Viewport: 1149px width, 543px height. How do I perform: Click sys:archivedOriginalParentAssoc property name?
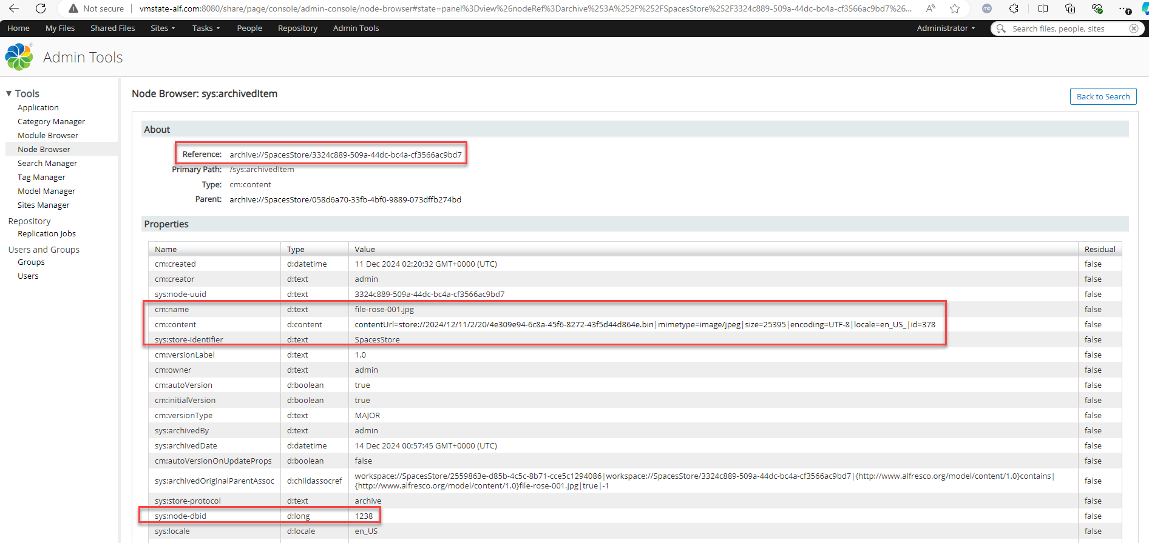pos(214,481)
